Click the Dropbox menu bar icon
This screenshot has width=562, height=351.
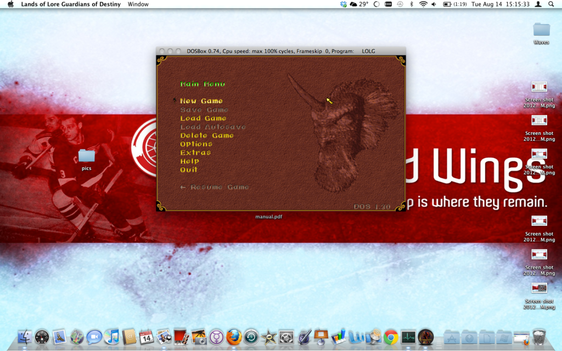(344, 4)
